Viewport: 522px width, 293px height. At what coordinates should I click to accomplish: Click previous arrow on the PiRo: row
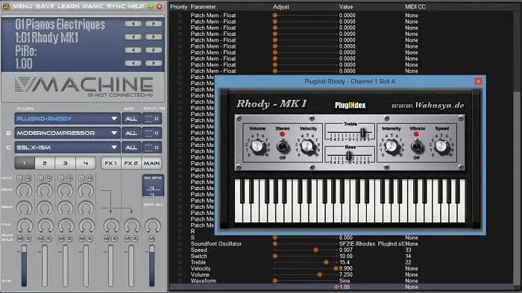tap(133, 50)
